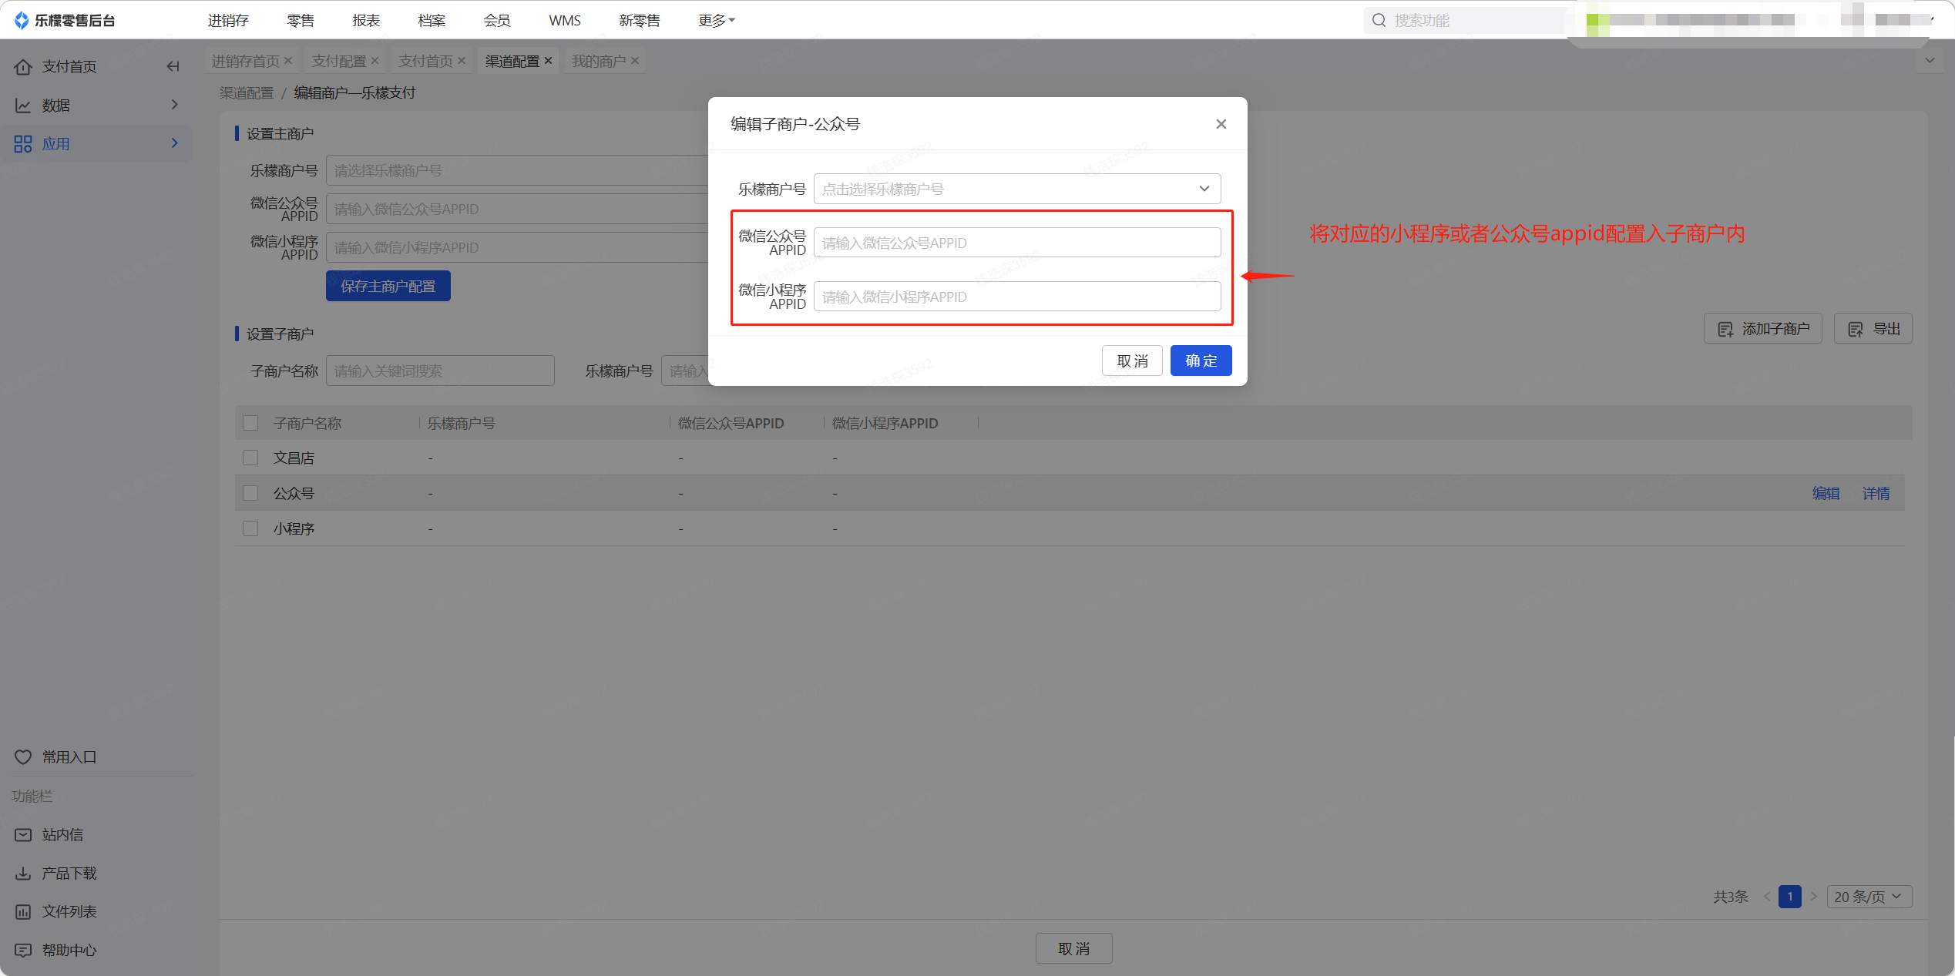The image size is (1955, 976).
Task: Click 保存主商户配置 button
Action: pyautogui.click(x=388, y=286)
